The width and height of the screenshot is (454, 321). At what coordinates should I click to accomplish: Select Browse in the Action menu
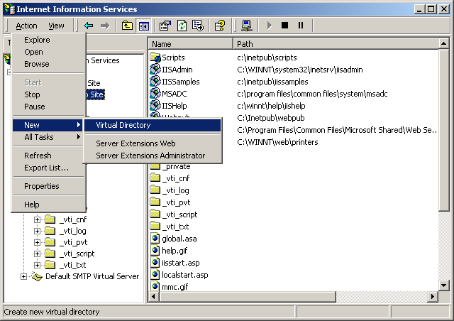[x=48, y=64]
